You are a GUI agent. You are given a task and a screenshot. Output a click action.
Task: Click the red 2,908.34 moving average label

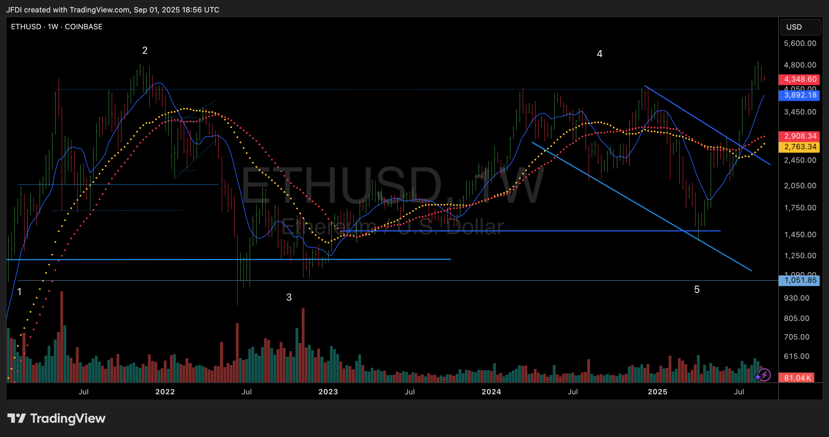pyautogui.click(x=799, y=136)
